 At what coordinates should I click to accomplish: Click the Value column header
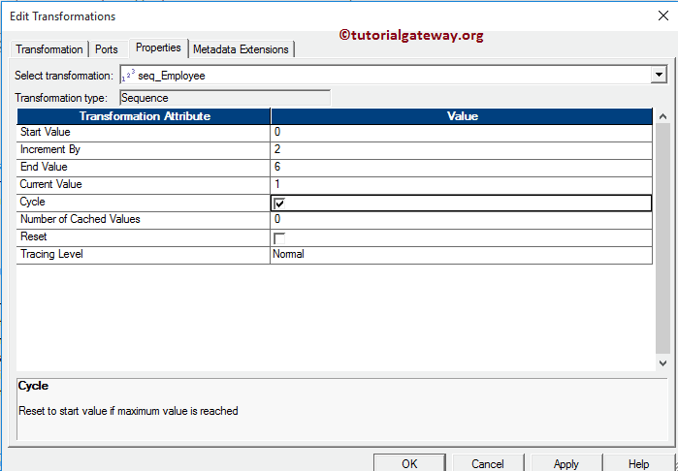(462, 116)
